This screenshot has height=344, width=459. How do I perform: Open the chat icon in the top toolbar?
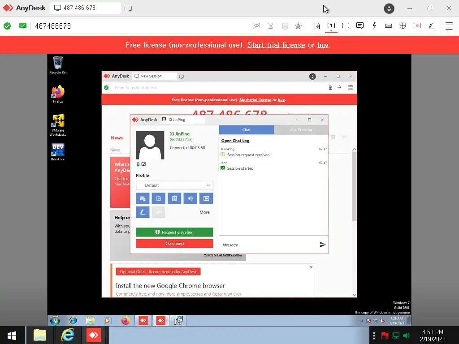(x=360, y=26)
